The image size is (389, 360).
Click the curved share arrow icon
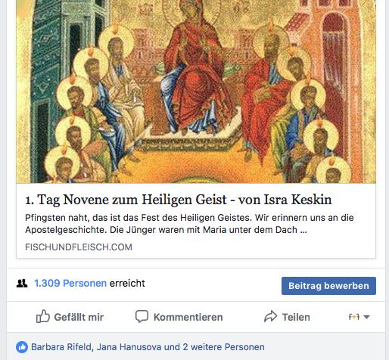pyautogui.click(x=270, y=316)
